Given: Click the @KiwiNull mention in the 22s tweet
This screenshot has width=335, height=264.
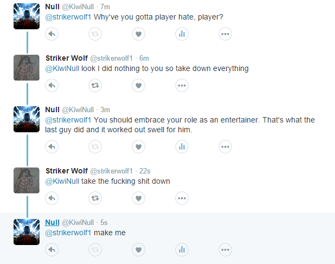Looking at the screenshot, I should pyautogui.click(x=62, y=181).
